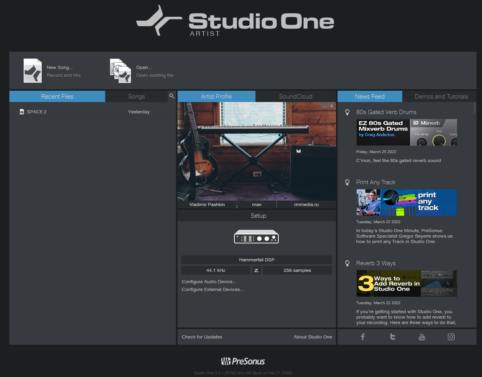
Task: Open the print any track thumbnail
Action: (406, 203)
